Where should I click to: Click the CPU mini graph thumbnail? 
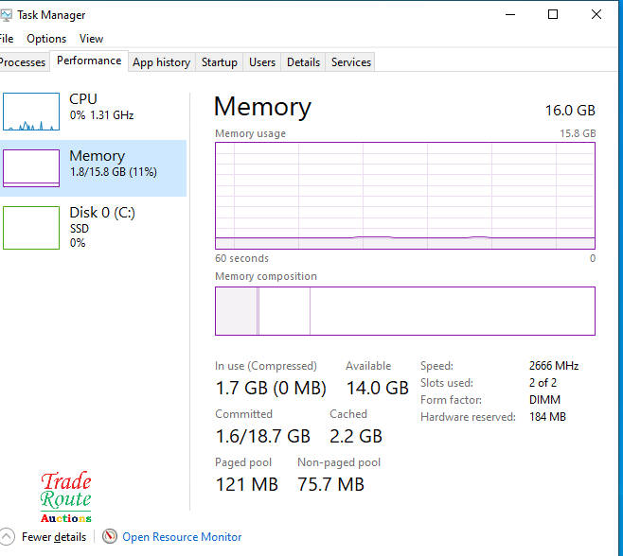(31, 112)
